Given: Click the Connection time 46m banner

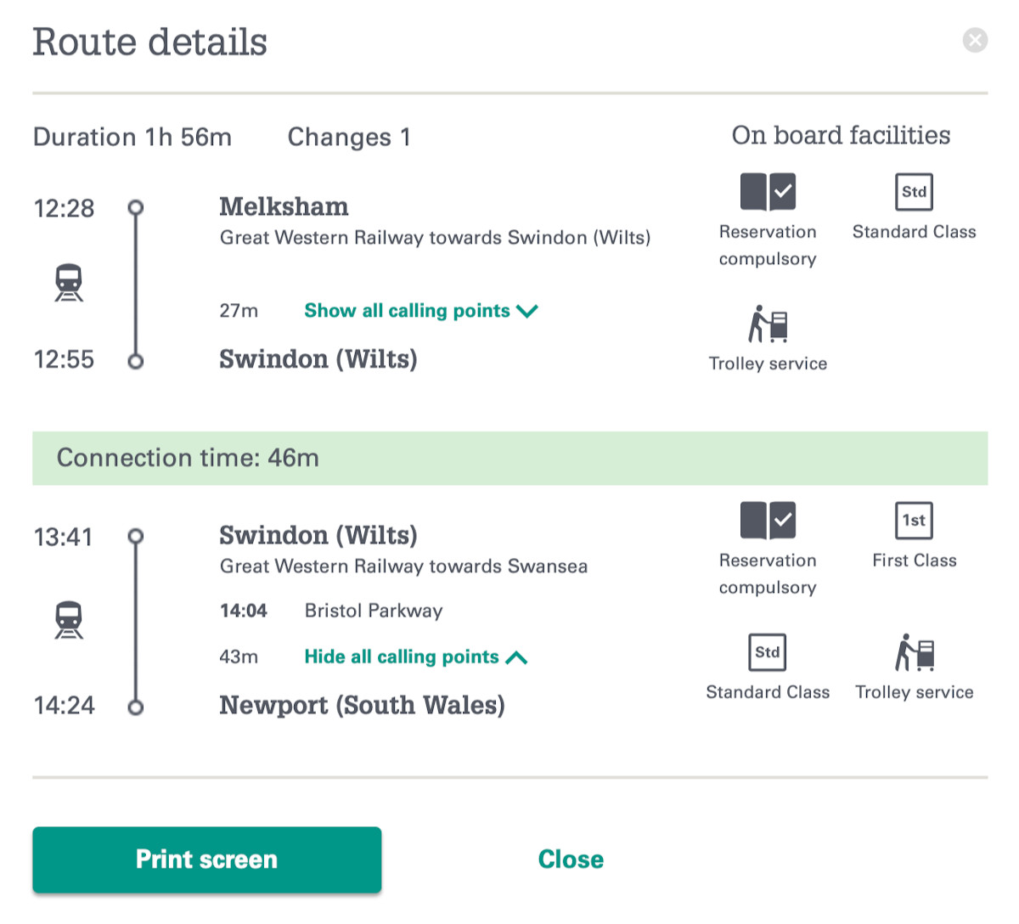Looking at the screenshot, I should coord(509,458).
